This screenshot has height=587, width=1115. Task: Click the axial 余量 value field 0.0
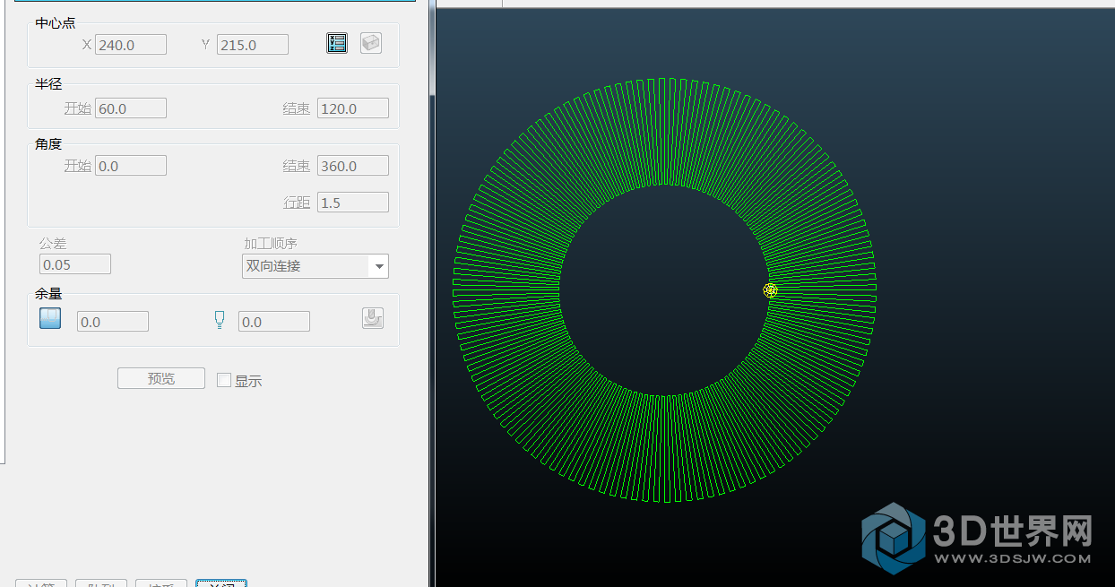[274, 322]
